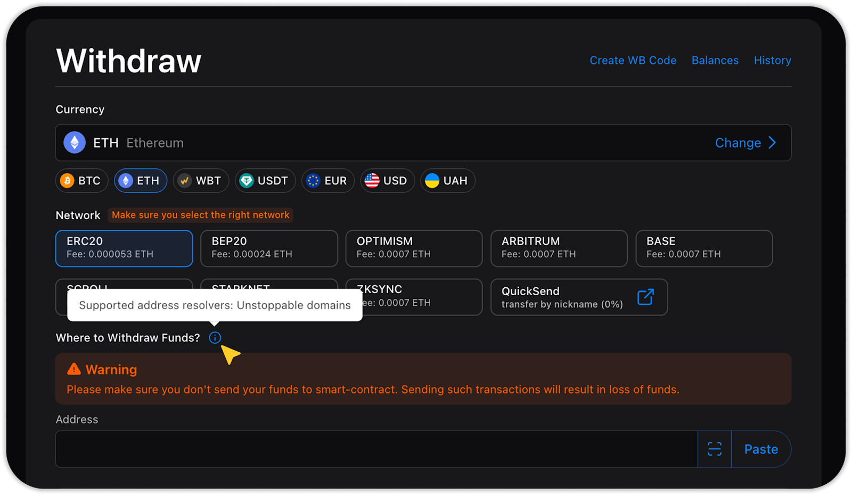852x495 pixels.
Task: Select the UAH currency chip
Action: (447, 181)
